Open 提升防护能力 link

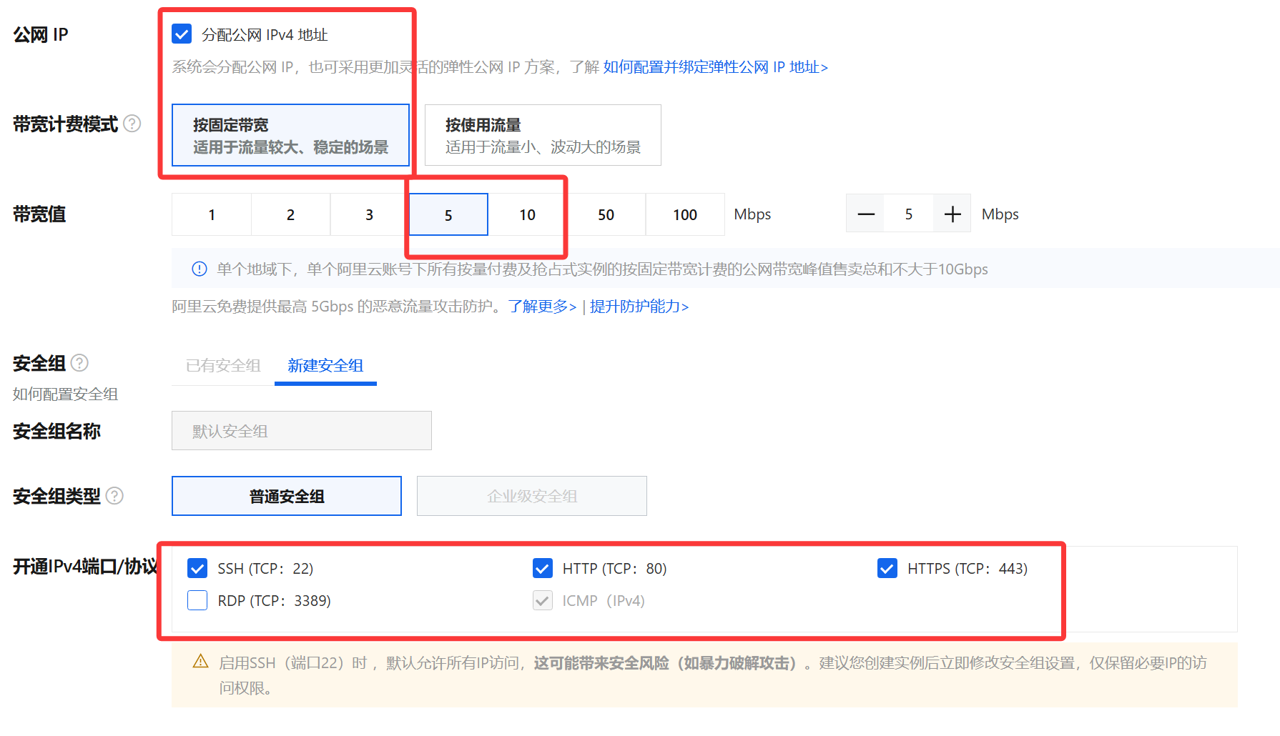pos(639,307)
